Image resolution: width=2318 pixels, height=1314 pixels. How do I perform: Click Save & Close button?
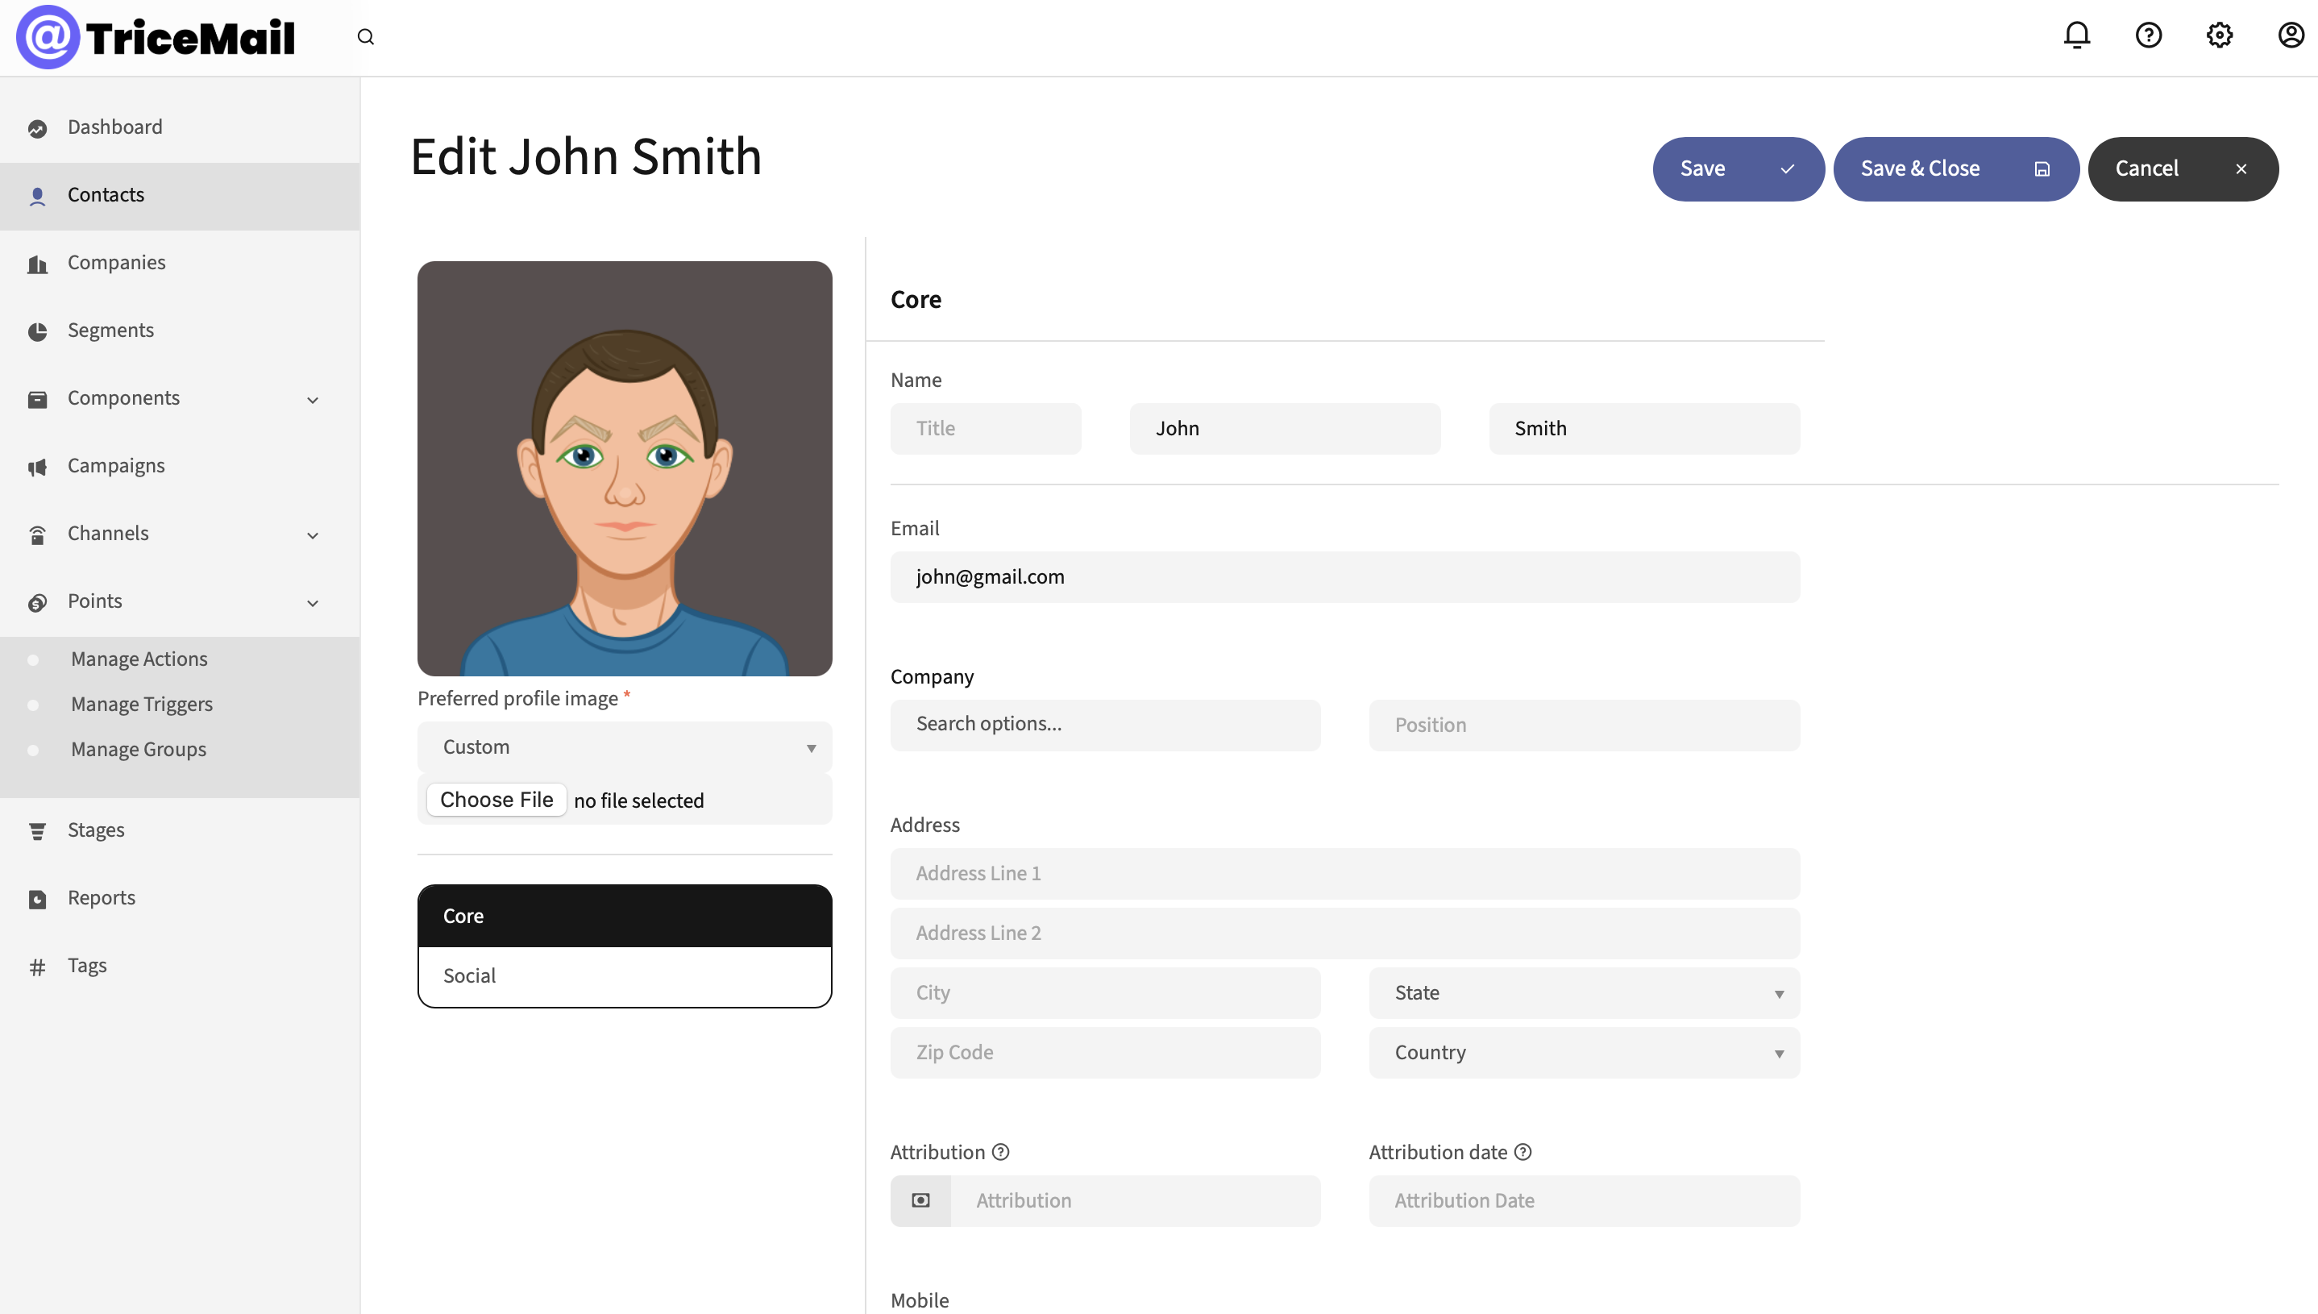[x=1955, y=168]
